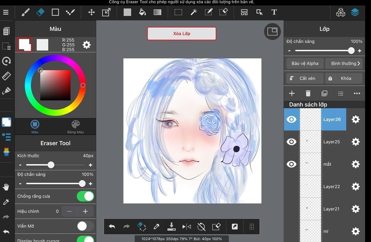Toggle Chống răng cưa switch

[x=86, y=196]
